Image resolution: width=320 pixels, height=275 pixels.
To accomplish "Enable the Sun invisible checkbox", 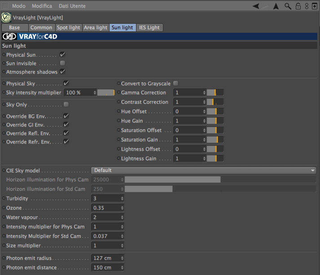I will 62,63.
